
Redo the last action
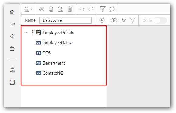coord(91,9)
